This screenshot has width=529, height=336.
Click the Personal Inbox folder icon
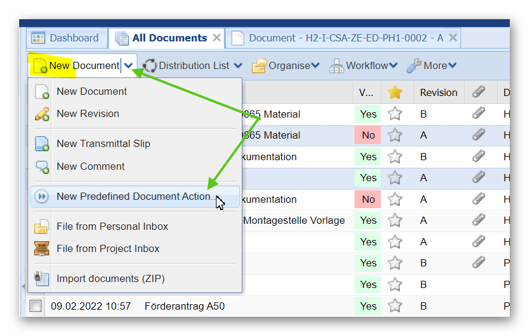click(x=42, y=226)
